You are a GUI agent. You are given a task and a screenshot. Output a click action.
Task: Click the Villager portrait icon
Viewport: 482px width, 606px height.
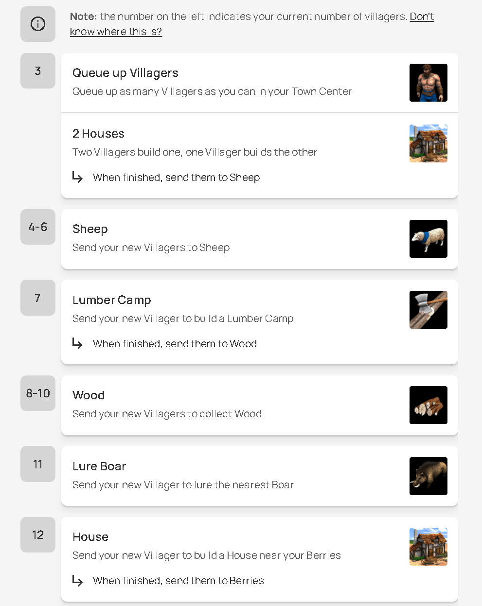coord(428,83)
